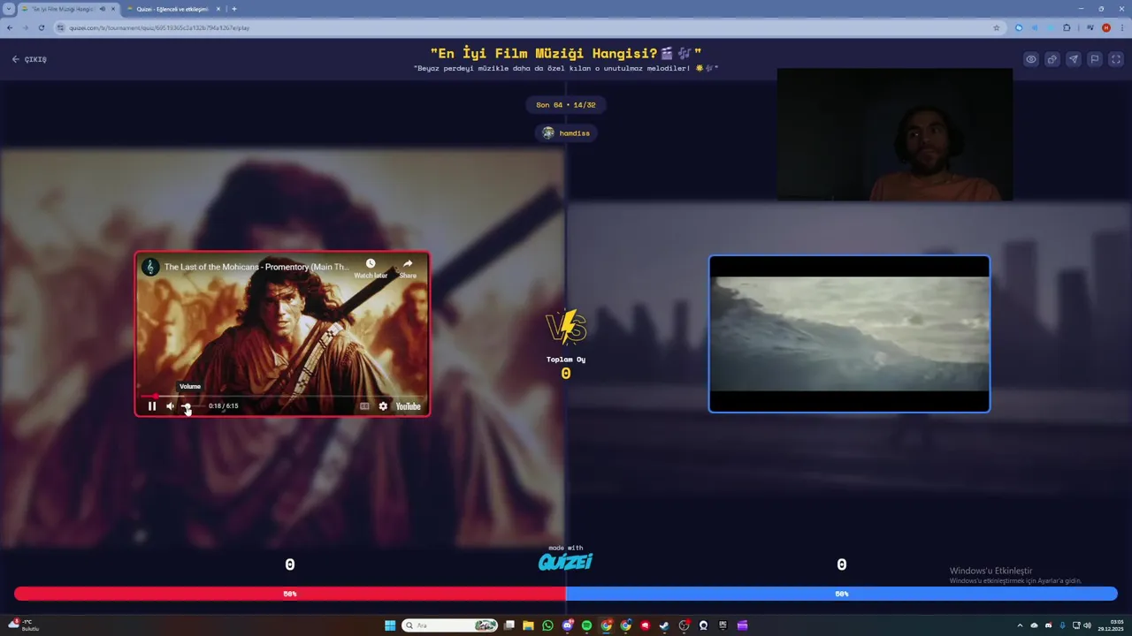Seek on the YouTube video progress bar
The width and height of the screenshot is (1132, 636).
[x=282, y=397]
